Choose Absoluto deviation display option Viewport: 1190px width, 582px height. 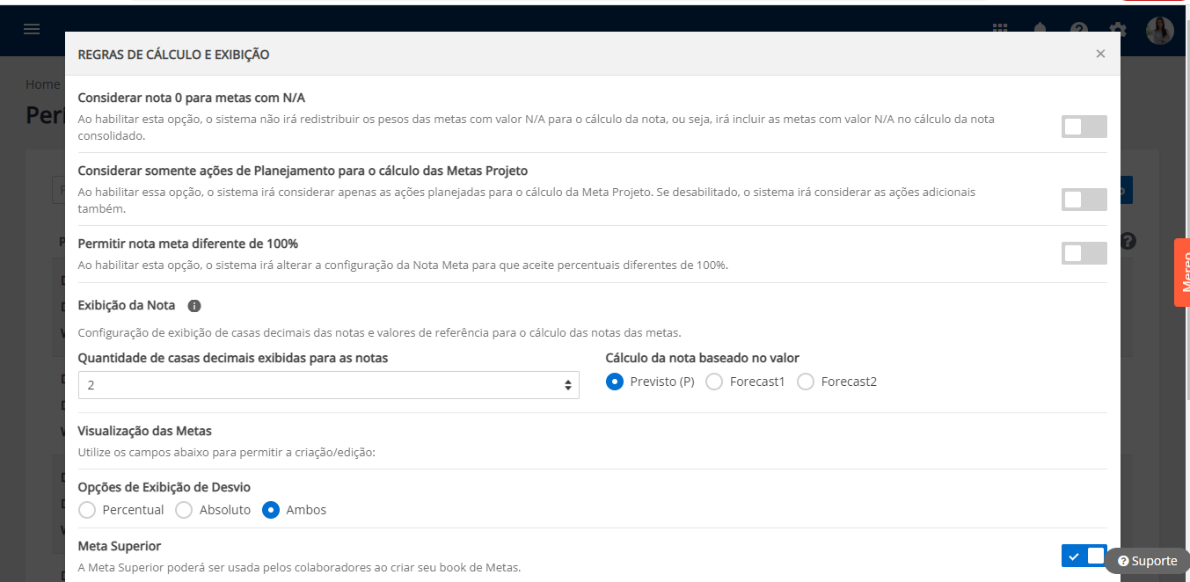point(184,510)
